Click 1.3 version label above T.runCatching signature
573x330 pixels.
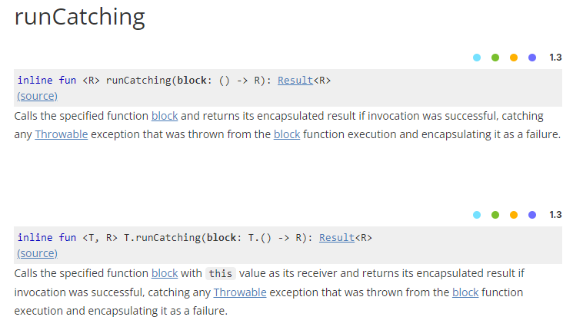555,215
